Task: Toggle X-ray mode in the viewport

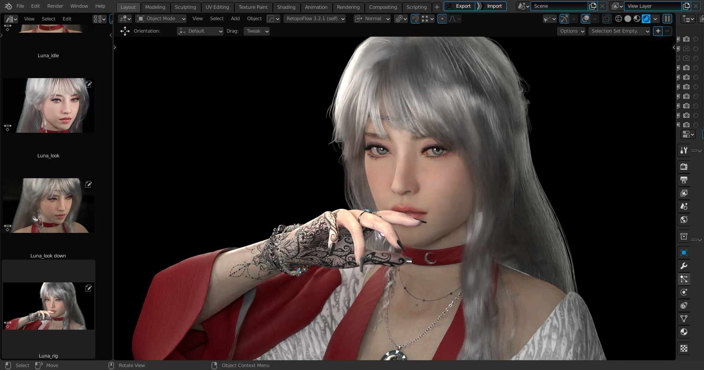Action: [607, 19]
